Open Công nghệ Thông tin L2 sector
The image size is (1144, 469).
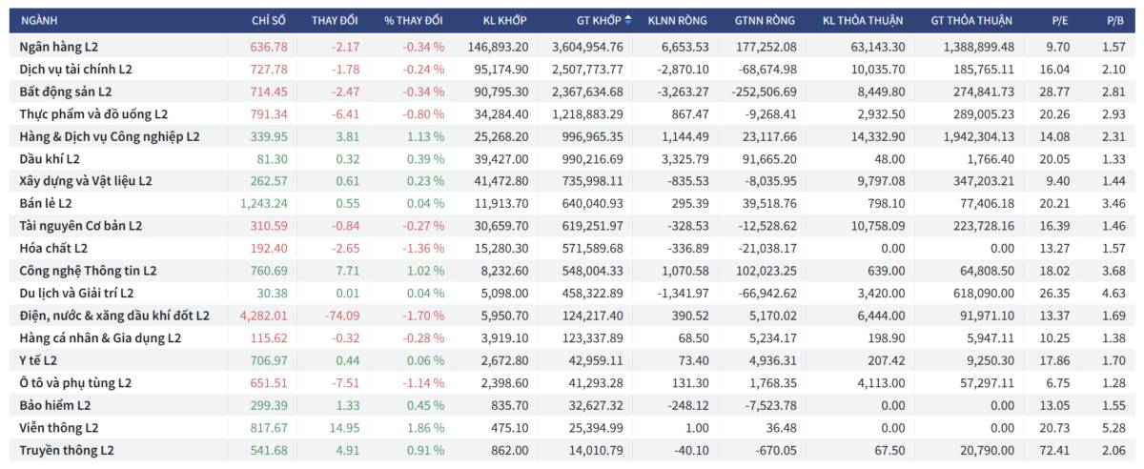(88, 271)
